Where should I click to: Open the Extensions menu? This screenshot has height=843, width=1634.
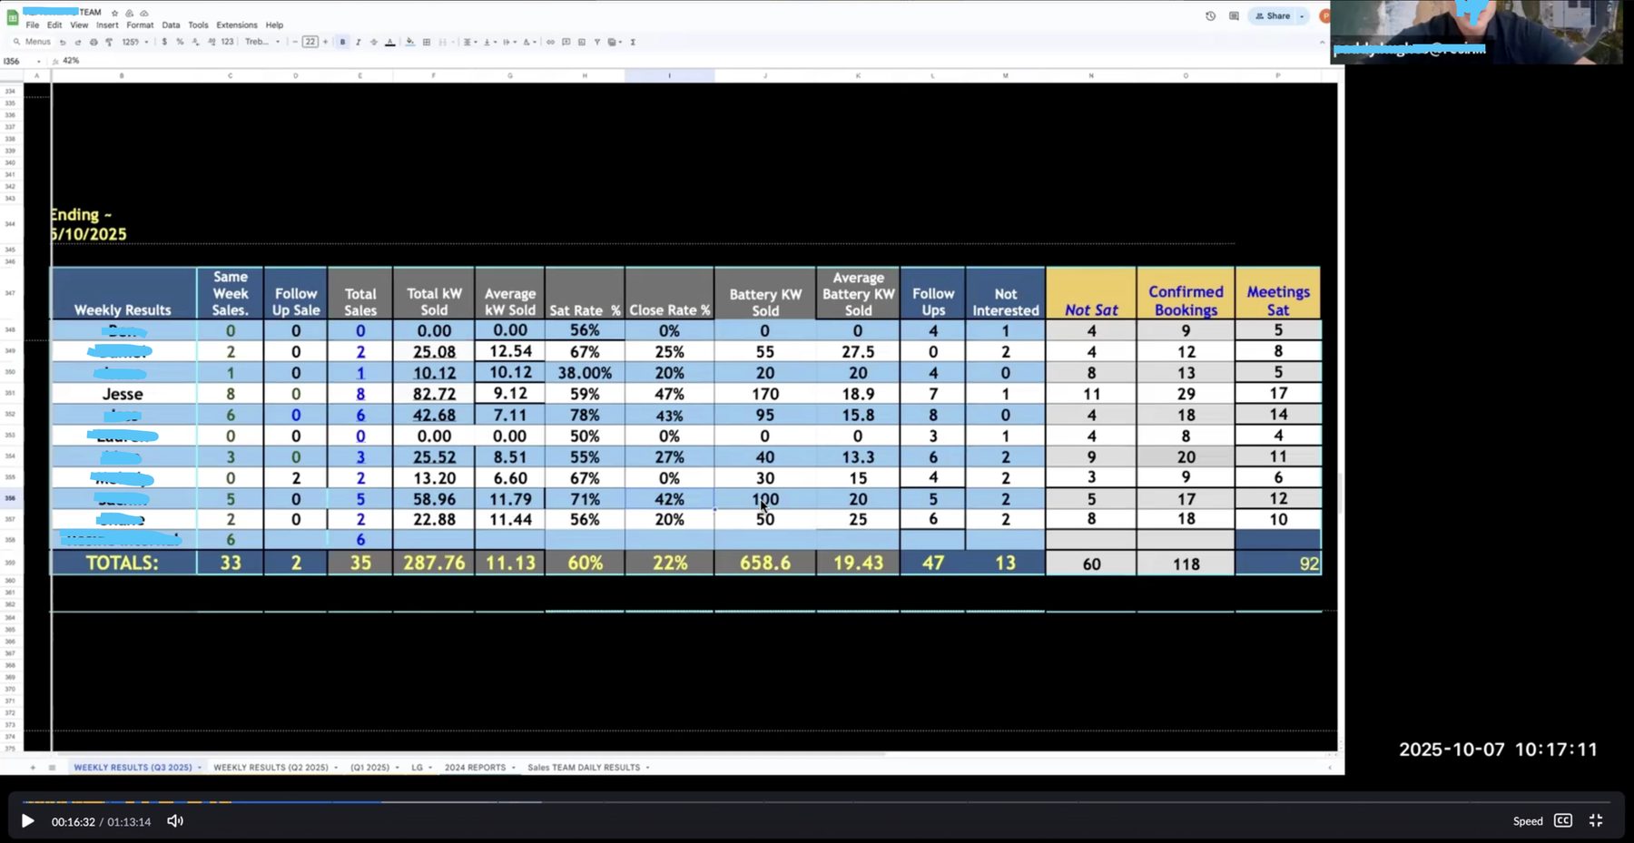tap(236, 25)
